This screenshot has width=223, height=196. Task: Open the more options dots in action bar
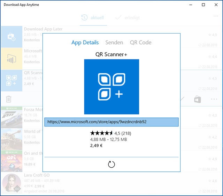[x=214, y=99]
